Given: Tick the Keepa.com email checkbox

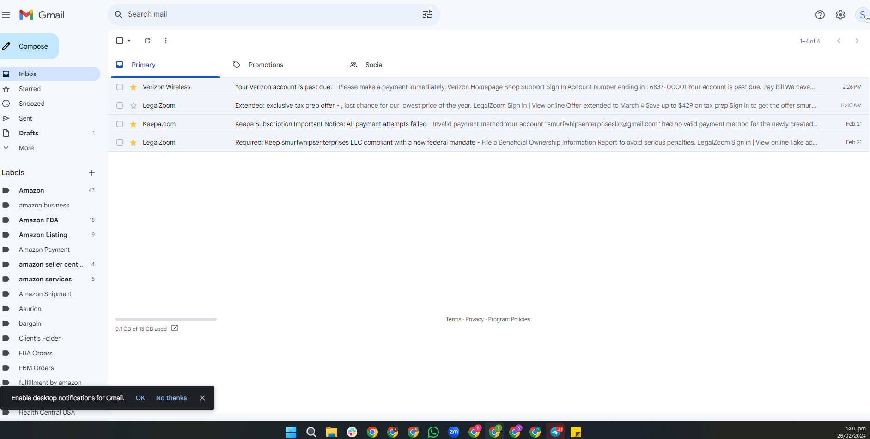Looking at the screenshot, I should (120, 124).
